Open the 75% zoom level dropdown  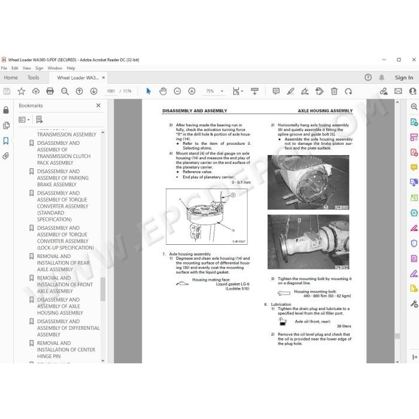pyautogui.click(x=214, y=91)
